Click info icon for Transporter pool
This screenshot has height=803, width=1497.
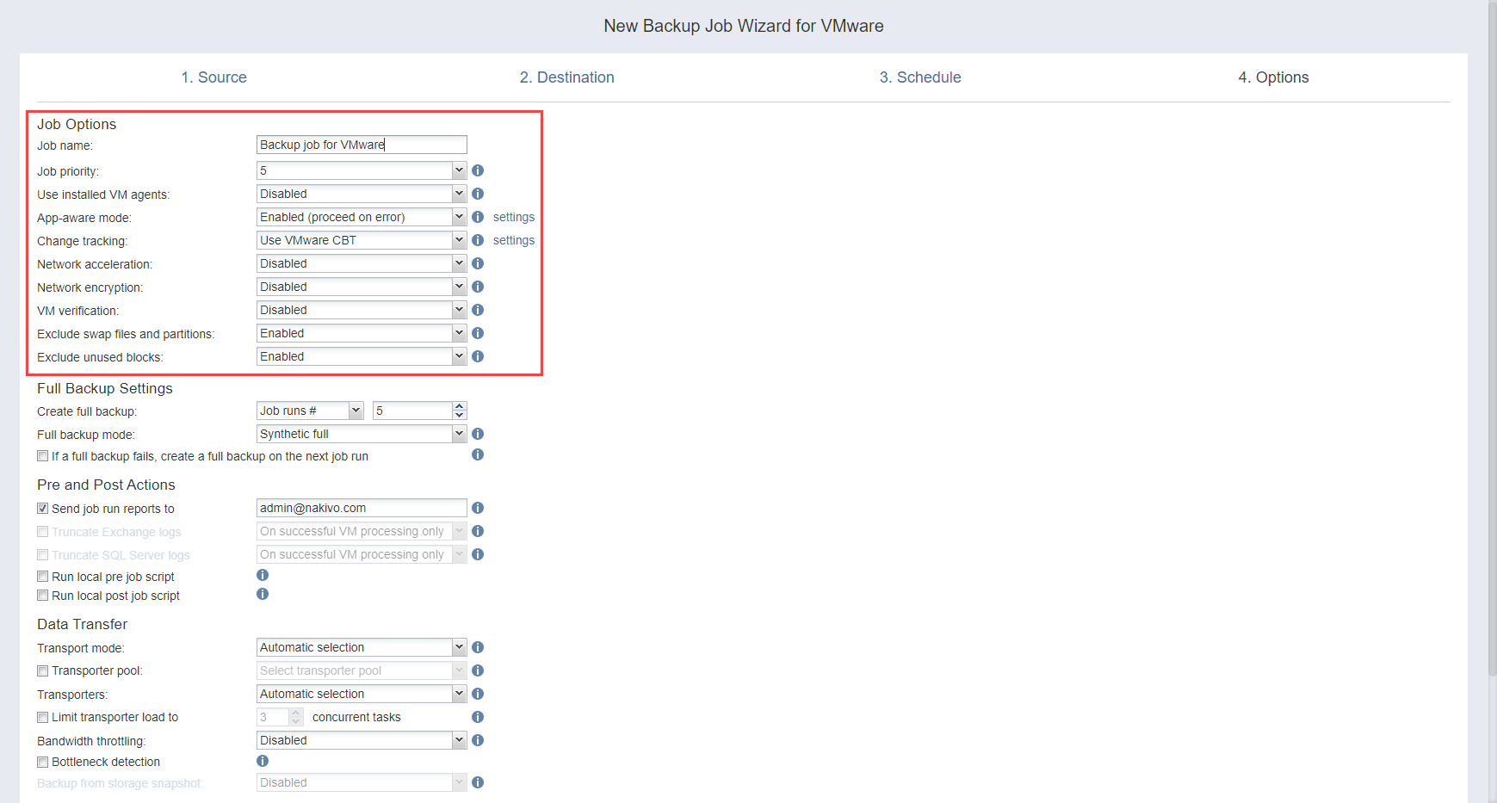tap(478, 670)
